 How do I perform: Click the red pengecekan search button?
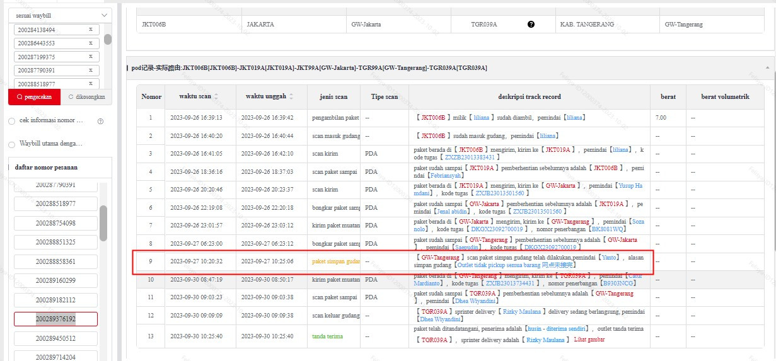34,97
